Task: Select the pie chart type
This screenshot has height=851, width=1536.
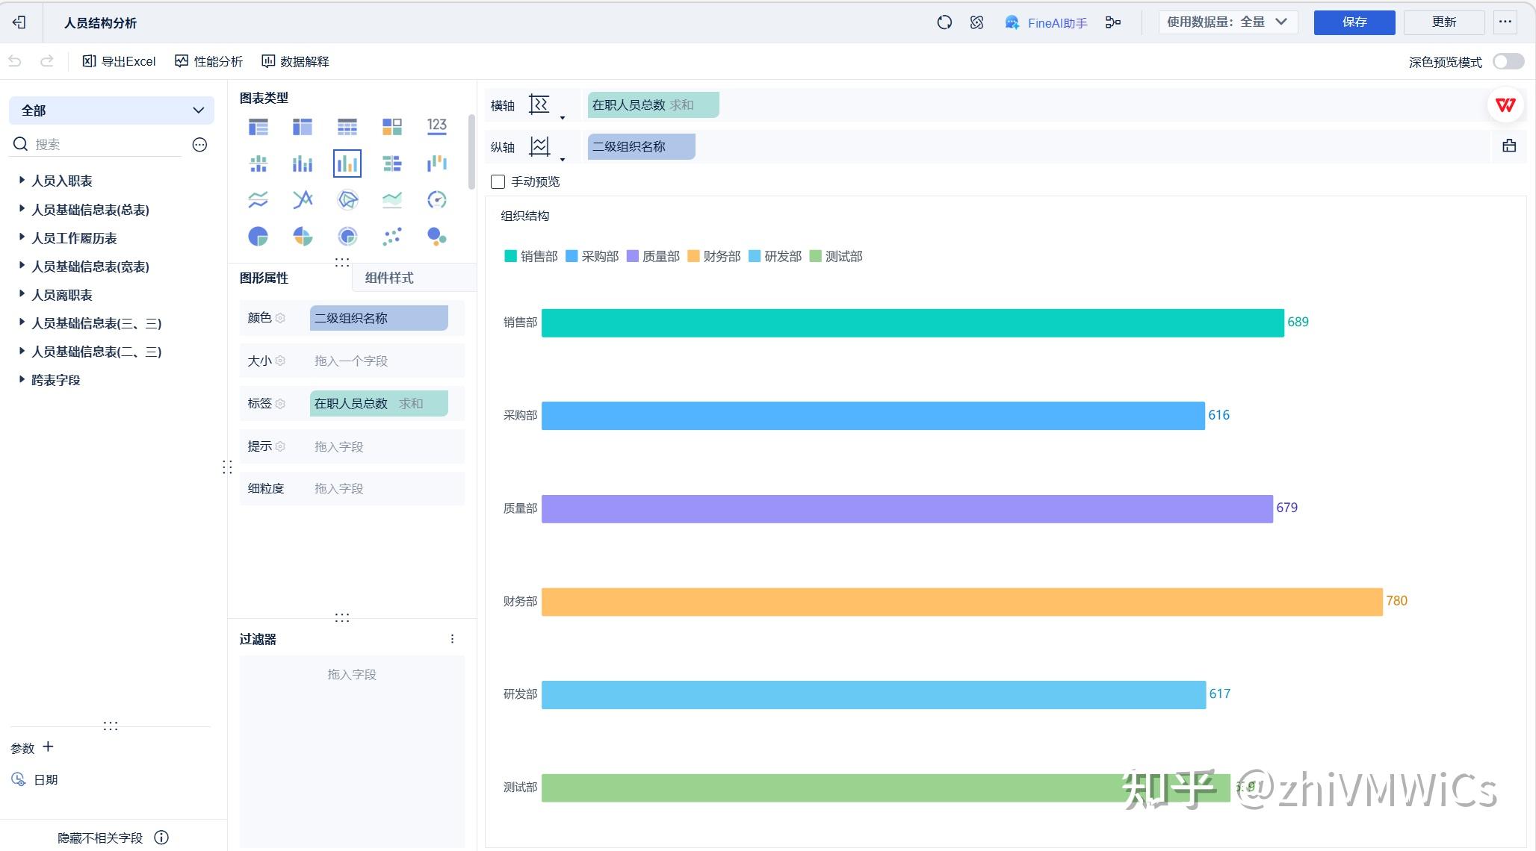Action: click(258, 237)
